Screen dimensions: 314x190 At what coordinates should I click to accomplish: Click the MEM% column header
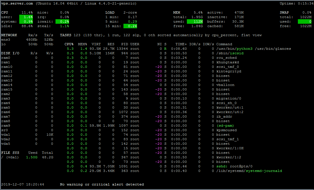[82, 44]
